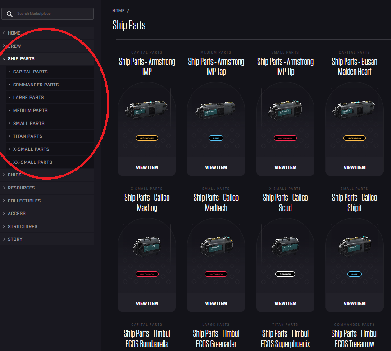Click the Rare badge on Armstrong IMP Tap

(216, 138)
